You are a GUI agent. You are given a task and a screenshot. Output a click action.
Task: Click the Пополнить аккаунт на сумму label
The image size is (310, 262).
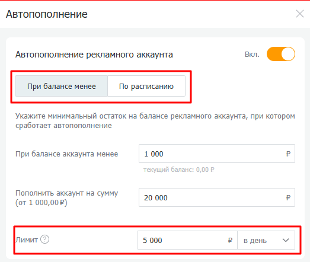(x=67, y=193)
